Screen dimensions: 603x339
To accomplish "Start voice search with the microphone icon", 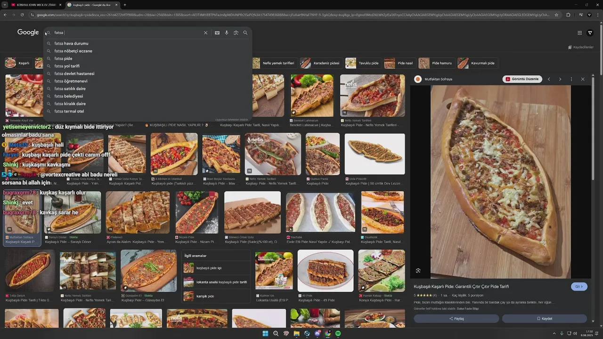I will click(x=227, y=33).
